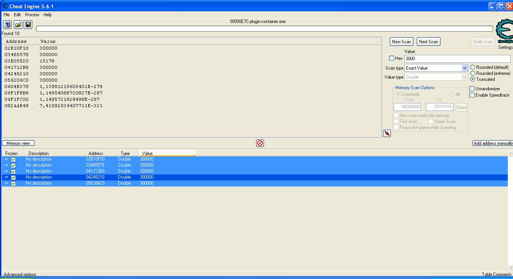Select result address 0604B378
Viewport: 513px width, 279px height.
click(x=17, y=86)
